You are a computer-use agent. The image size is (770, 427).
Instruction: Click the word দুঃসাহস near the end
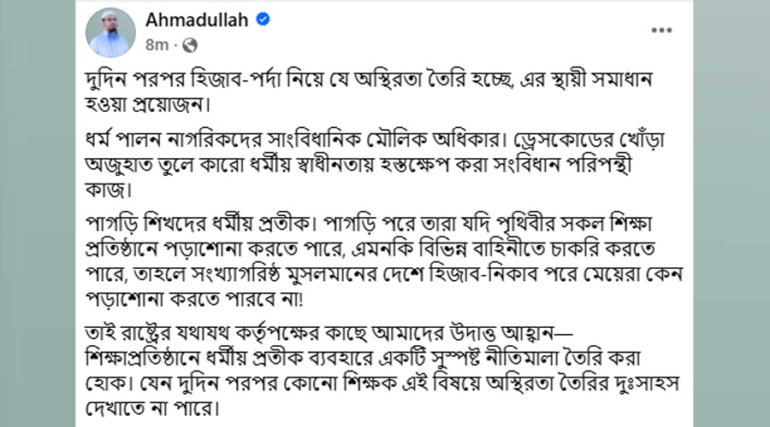(647, 383)
